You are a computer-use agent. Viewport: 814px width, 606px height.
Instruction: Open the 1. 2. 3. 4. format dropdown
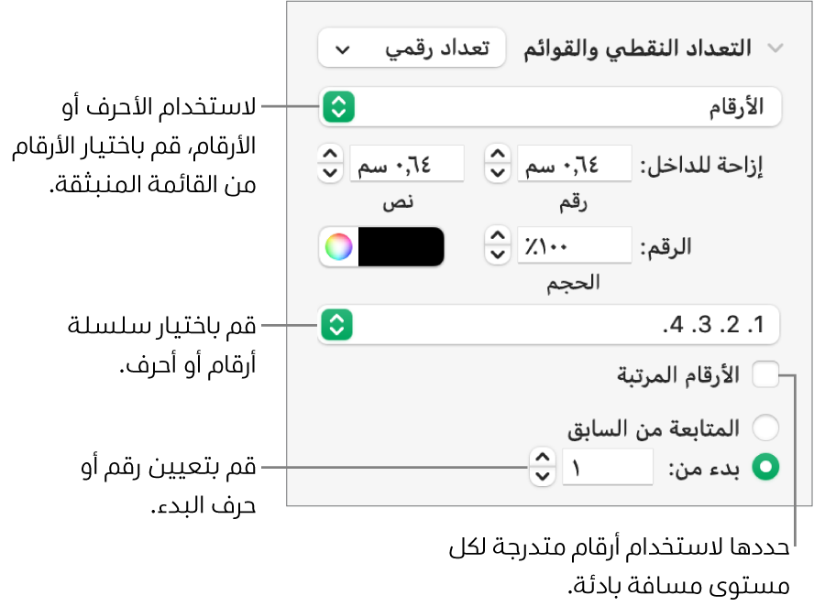[x=550, y=324]
